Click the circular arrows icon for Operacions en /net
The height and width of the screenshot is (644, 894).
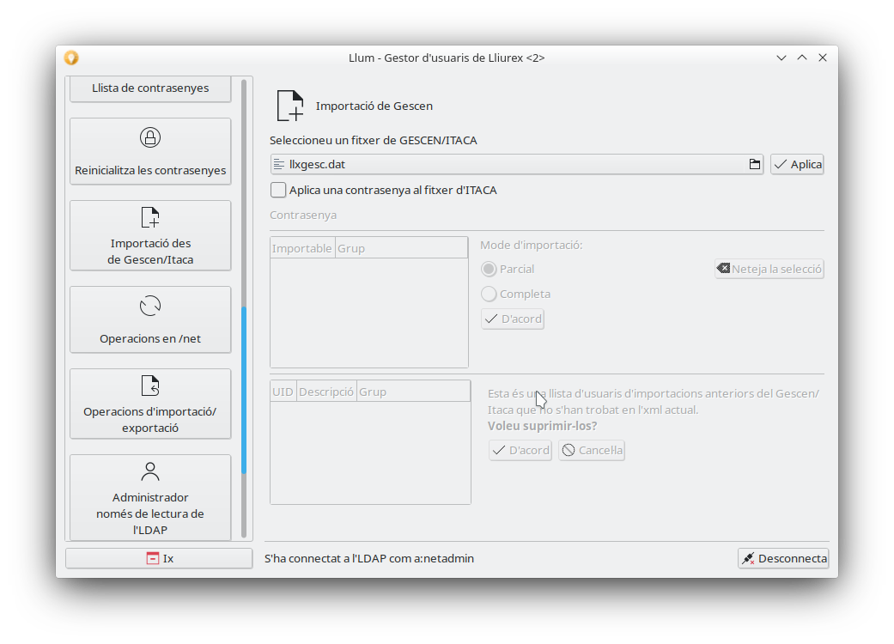pyautogui.click(x=150, y=307)
